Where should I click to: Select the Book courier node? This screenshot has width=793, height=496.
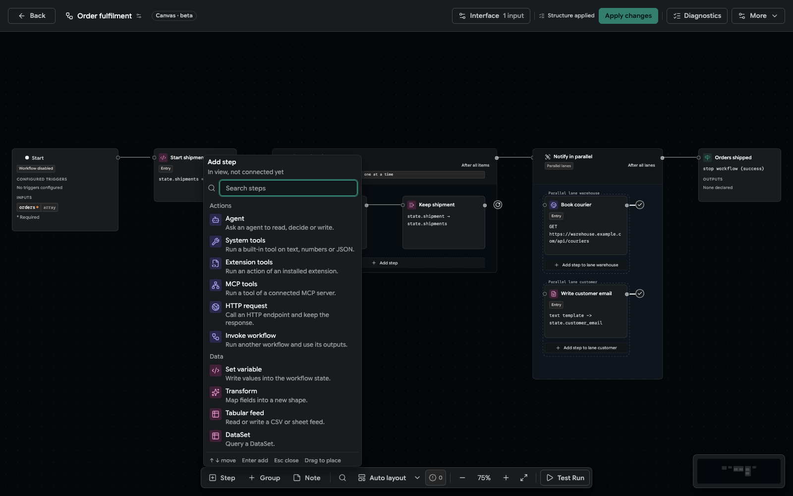[x=586, y=225]
